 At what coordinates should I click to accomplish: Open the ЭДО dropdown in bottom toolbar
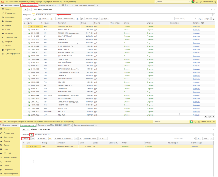[x=103, y=139]
